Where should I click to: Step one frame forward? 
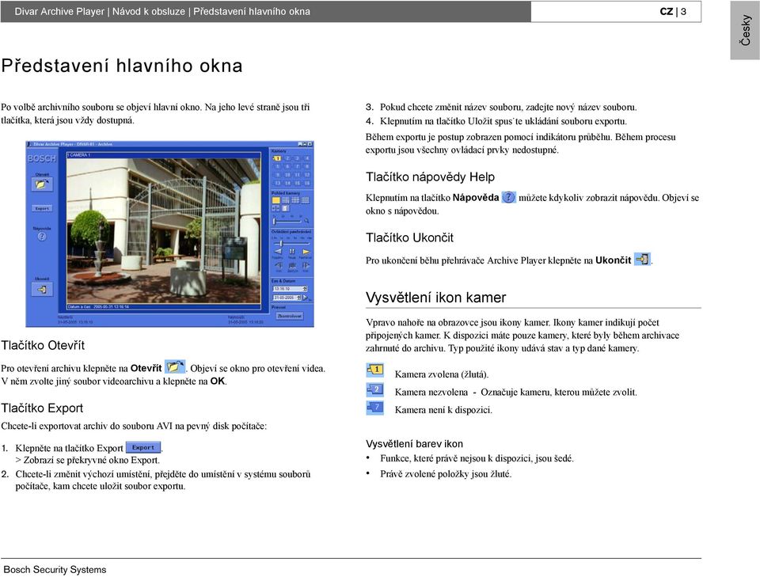(306, 265)
